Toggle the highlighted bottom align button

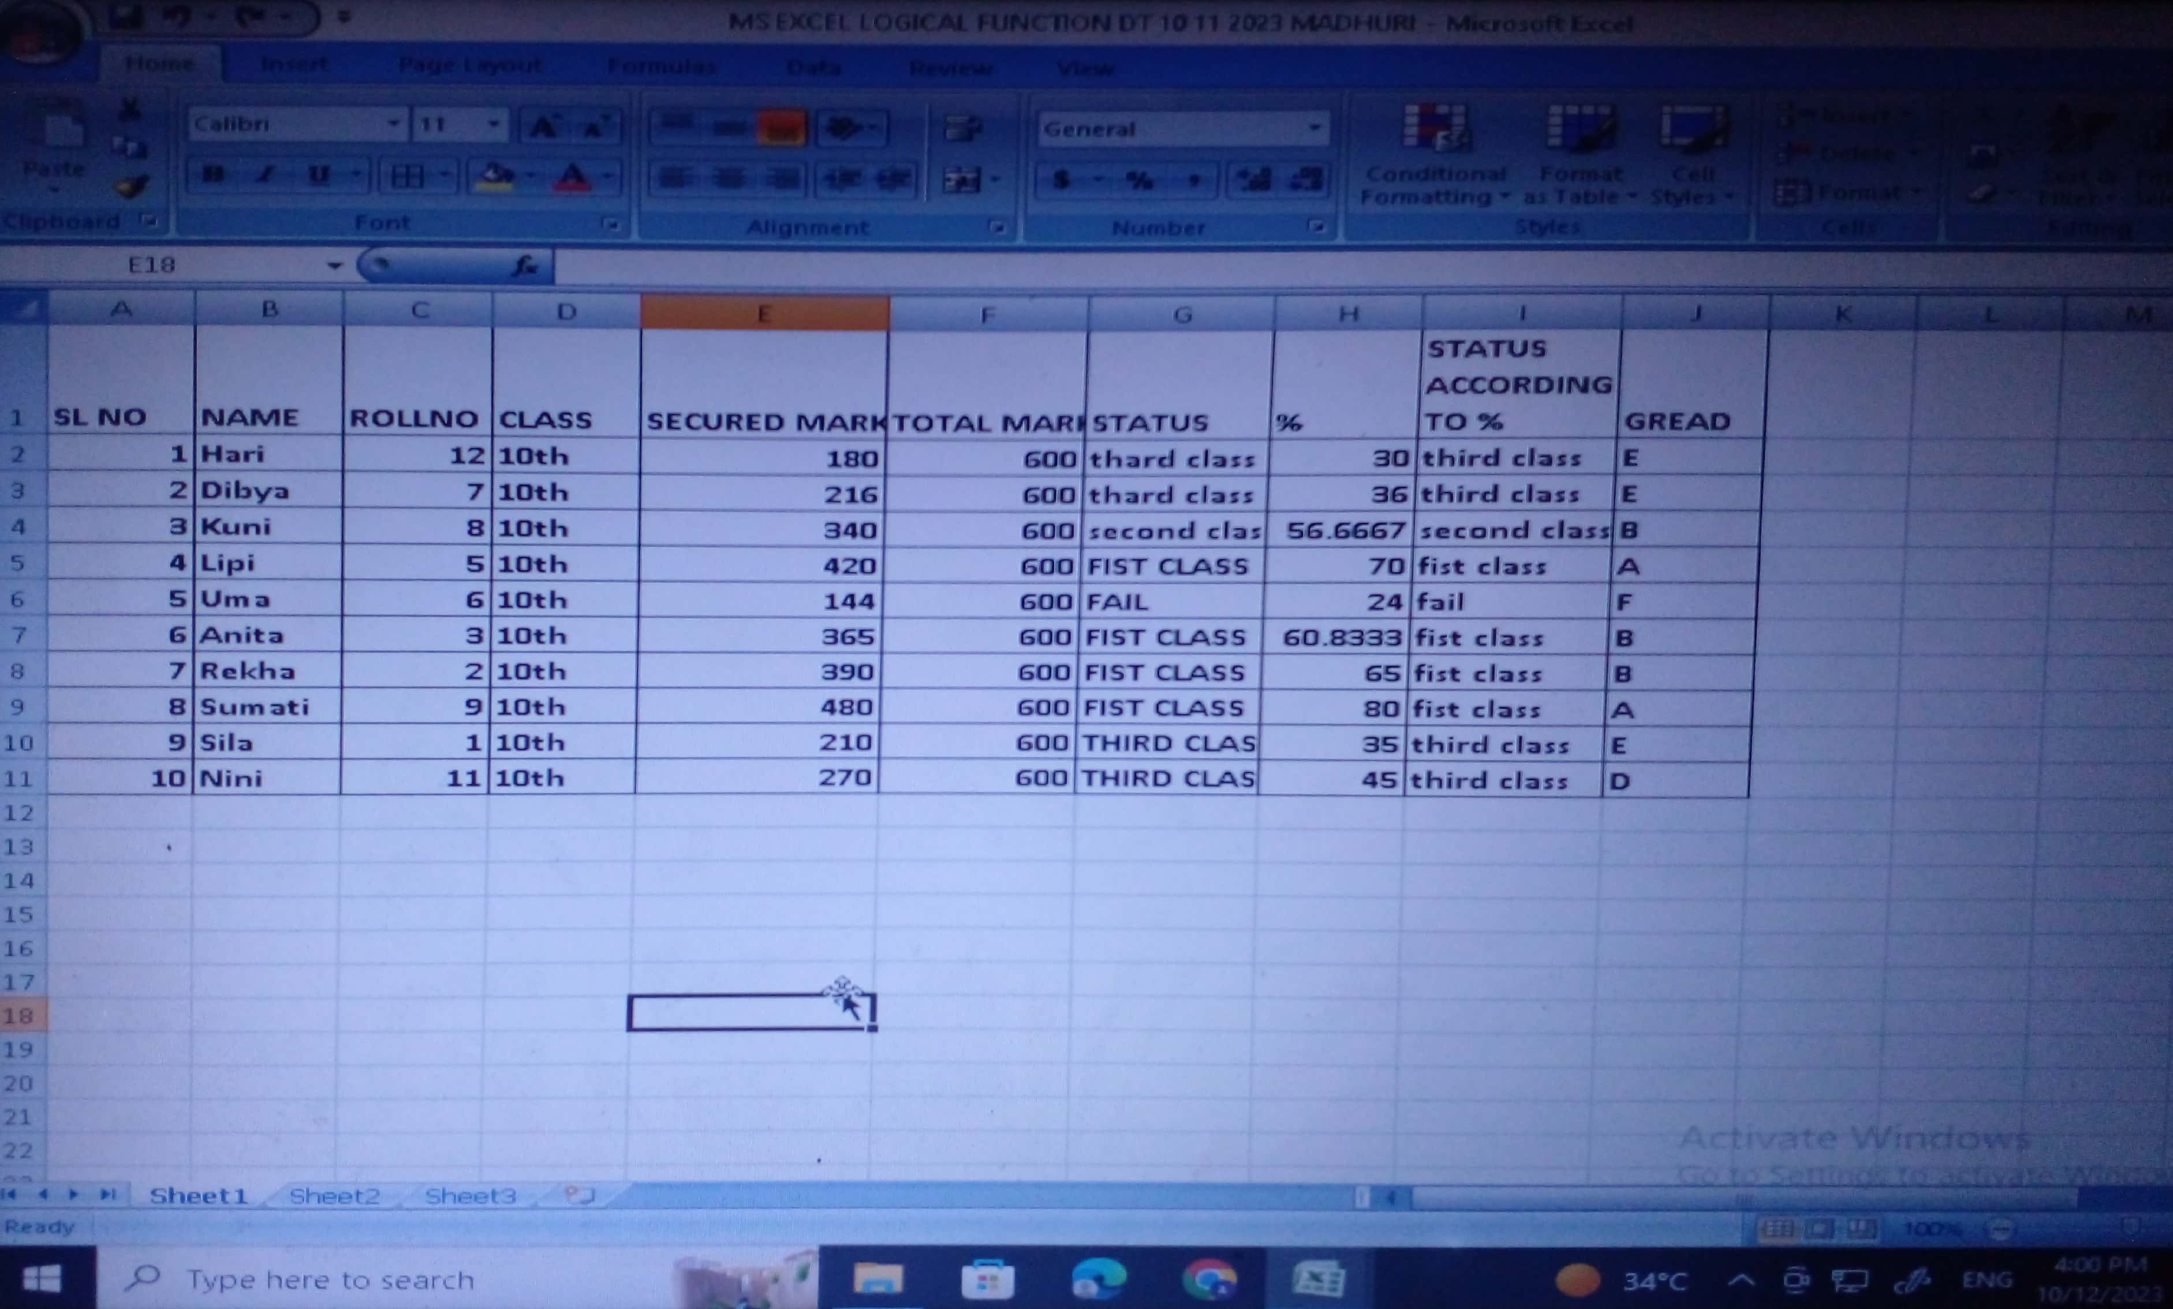click(781, 129)
